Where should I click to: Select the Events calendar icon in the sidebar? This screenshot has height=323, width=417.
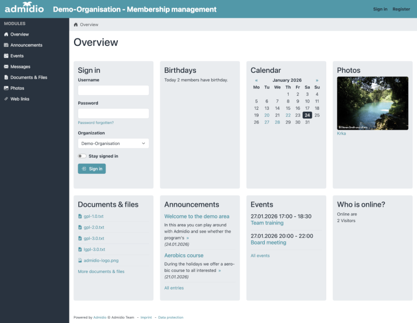pos(6,56)
